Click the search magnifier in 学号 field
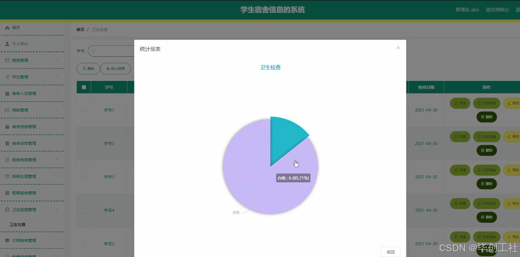520x257 pixels. 93,51
